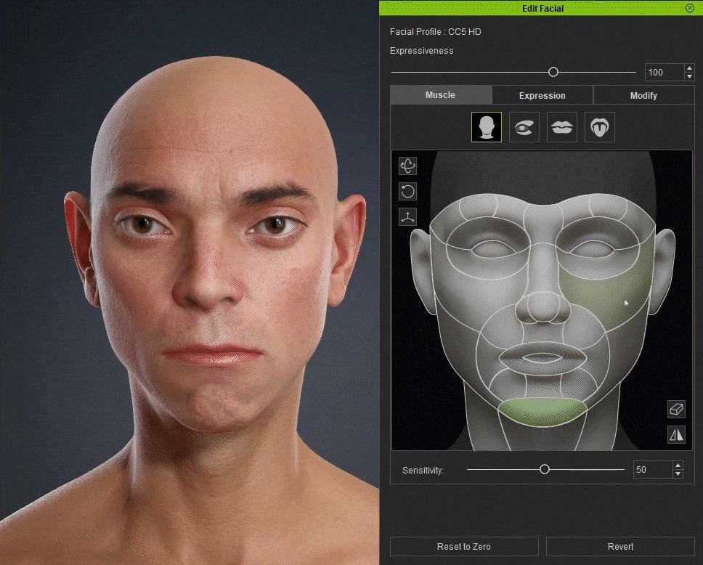Switch to the Expression tab
The width and height of the screenshot is (703, 565).
543,96
